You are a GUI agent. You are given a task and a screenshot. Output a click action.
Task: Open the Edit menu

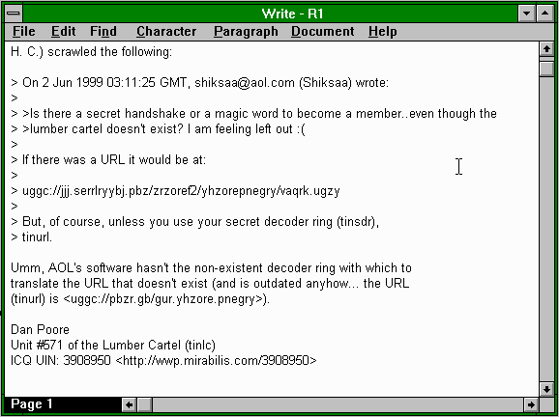63,31
